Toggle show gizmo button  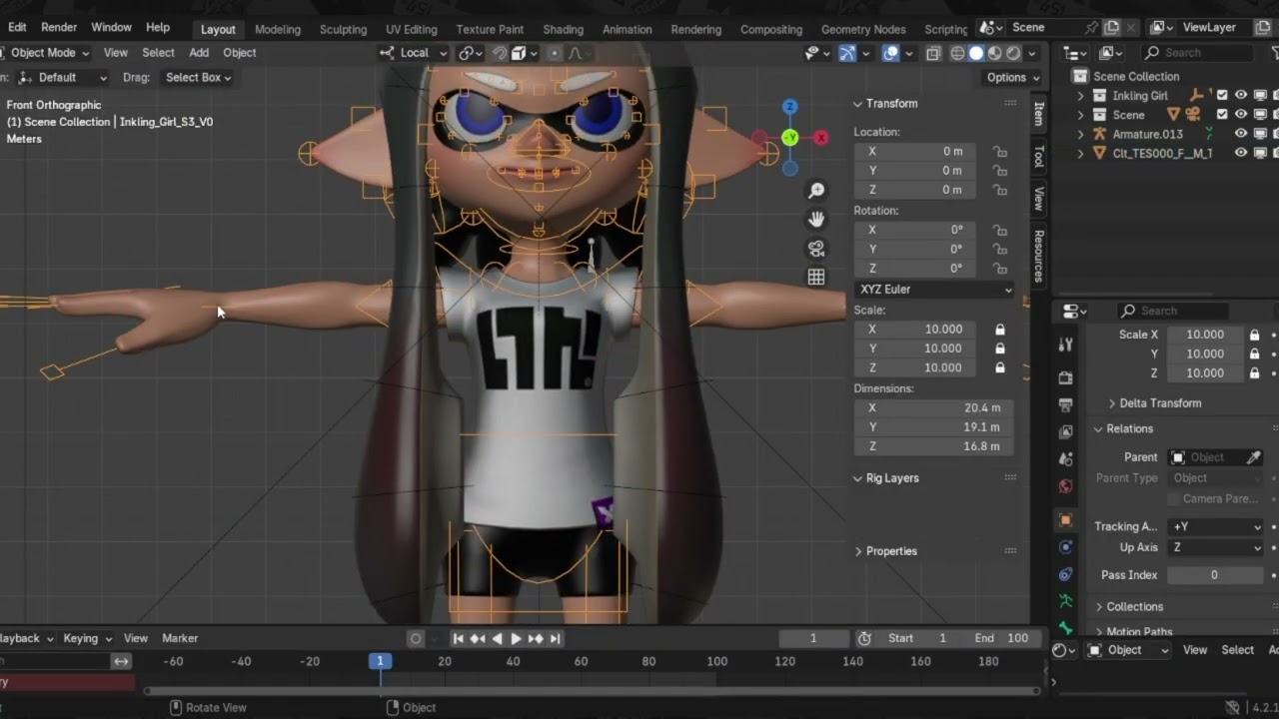847,53
